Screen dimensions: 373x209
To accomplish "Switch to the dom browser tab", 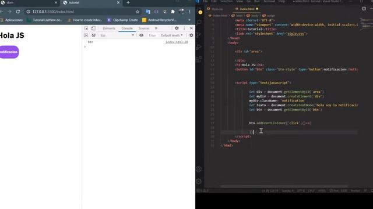I will coord(26,2).
